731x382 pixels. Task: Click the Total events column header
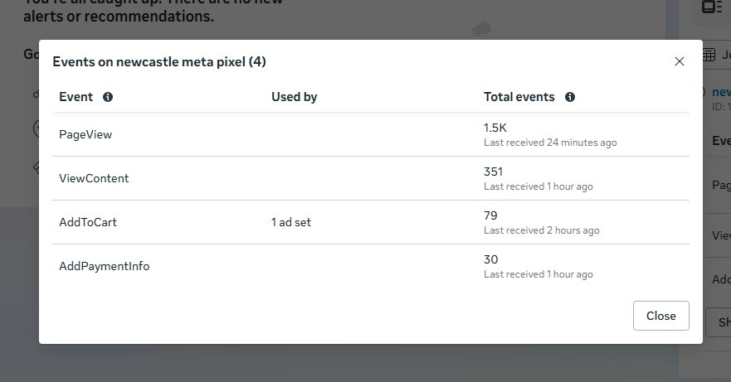pyautogui.click(x=519, y=97)
